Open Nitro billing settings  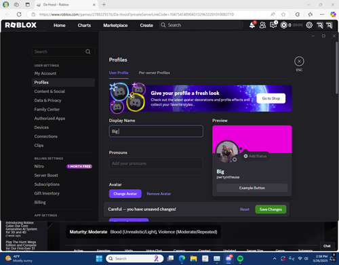(x=63, y=166)
